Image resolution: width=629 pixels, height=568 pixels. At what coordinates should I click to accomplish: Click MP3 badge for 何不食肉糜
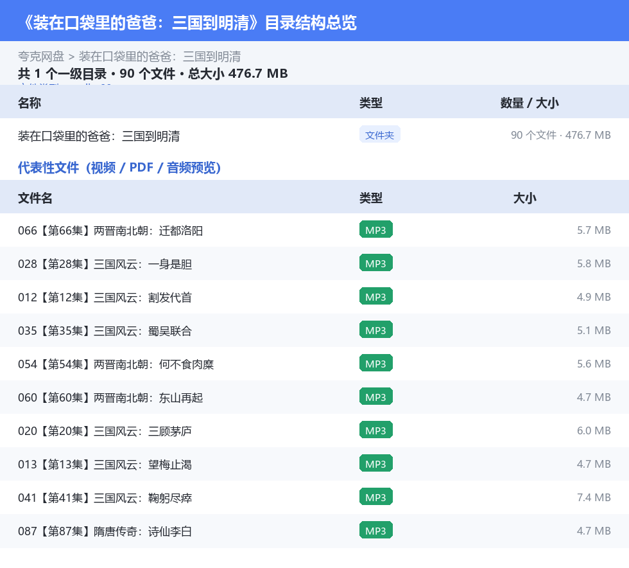pos(376,363)
